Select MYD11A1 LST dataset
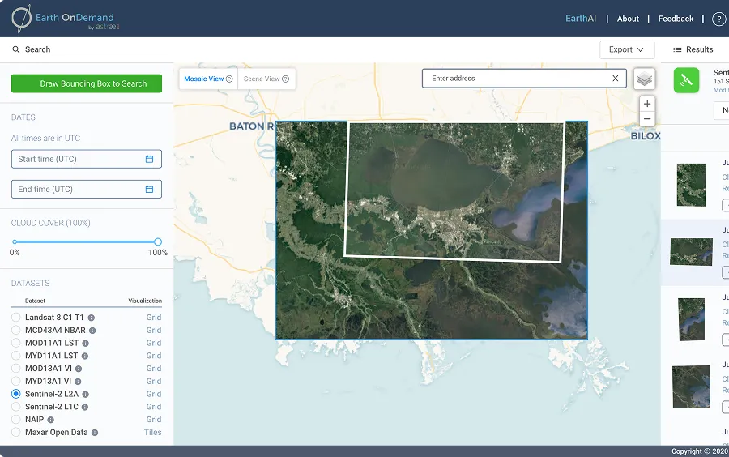Screen dimensions: 729x457 pos(16,356)
